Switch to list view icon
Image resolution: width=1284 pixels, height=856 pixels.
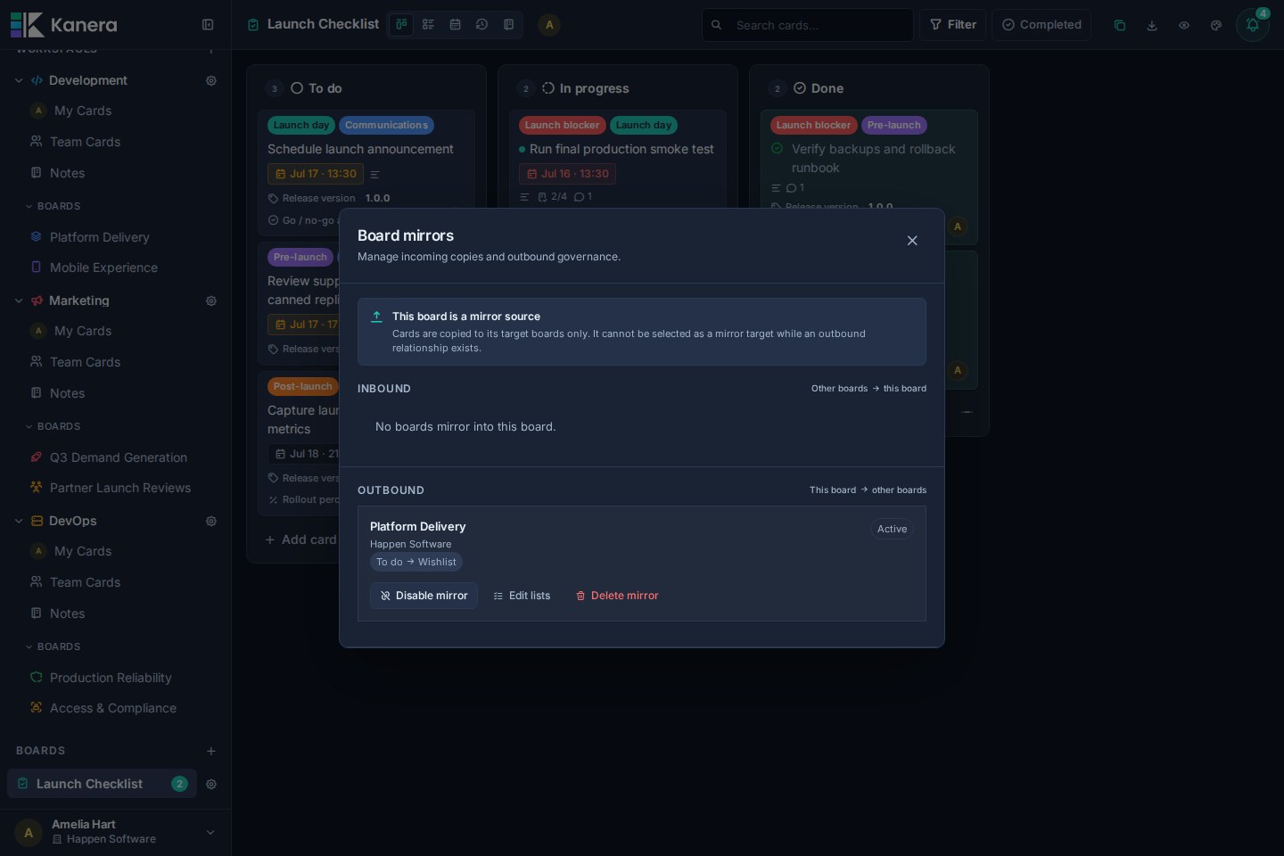[x=428, y=25]
